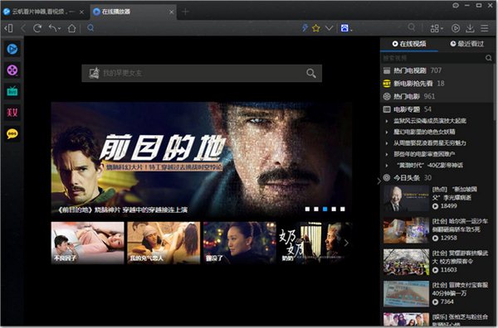This screenshot has height=328, width=498.
Task: Click the right panel search magnifier
Action: pos(489,58)
